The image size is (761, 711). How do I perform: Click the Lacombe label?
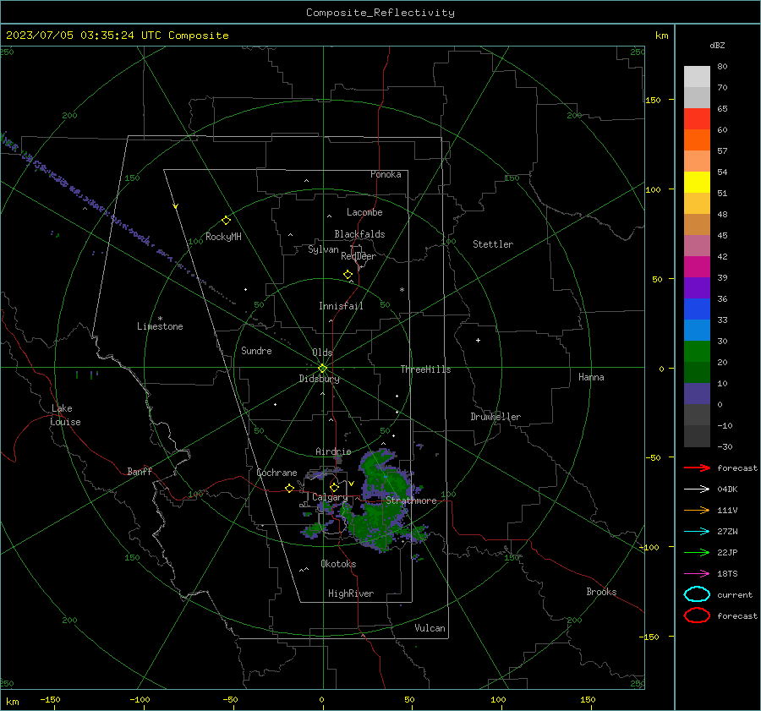(364, 212)
